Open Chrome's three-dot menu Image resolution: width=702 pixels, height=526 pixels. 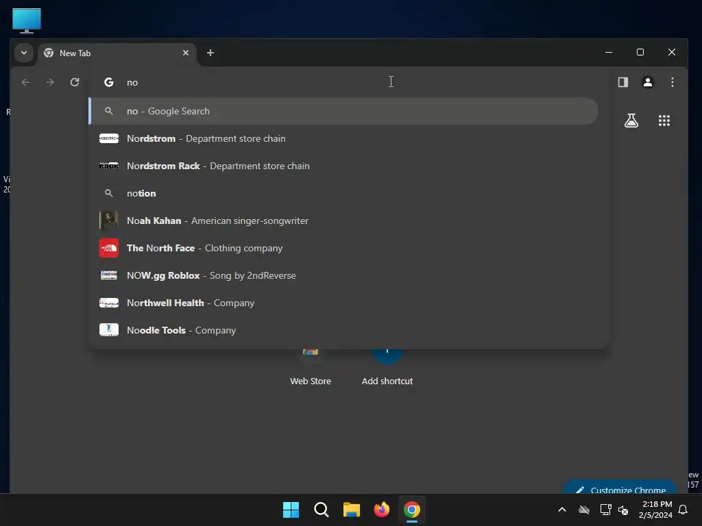(672, 82)
